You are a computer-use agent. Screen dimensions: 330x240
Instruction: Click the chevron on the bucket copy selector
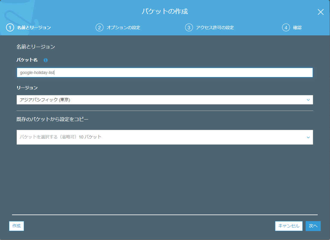click(x=308, y=137)
